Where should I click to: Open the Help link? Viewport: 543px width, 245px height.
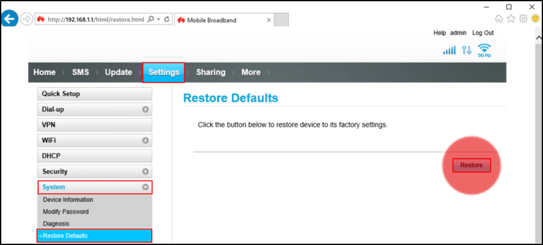(439, 33)
